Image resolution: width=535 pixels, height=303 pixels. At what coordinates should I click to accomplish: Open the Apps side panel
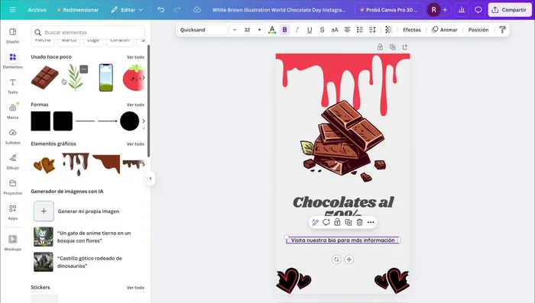[x=13, y=212]
